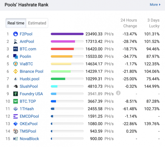Click the AntPool logo icon
This screenshot has width=165, height=147.
pyautogui.click(x=15, y=41)
